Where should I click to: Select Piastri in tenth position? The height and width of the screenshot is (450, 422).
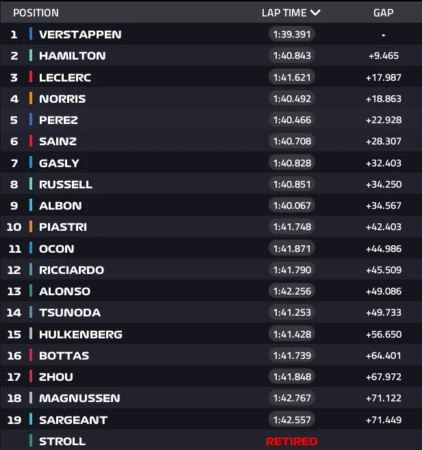point(63,227)
